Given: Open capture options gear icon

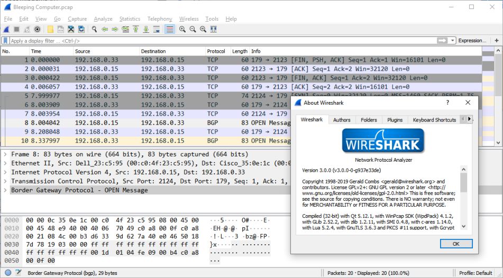Looking at the screenshot, I should (38, 29).
